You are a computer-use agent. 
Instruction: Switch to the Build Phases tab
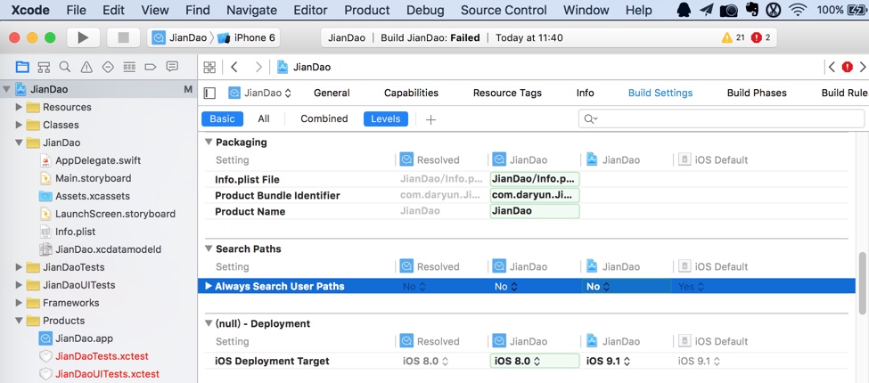pos(757,93)
